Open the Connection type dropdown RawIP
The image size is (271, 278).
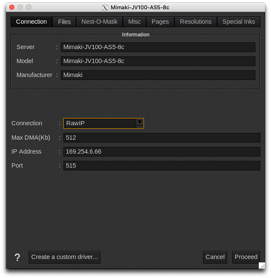[103, 123]
